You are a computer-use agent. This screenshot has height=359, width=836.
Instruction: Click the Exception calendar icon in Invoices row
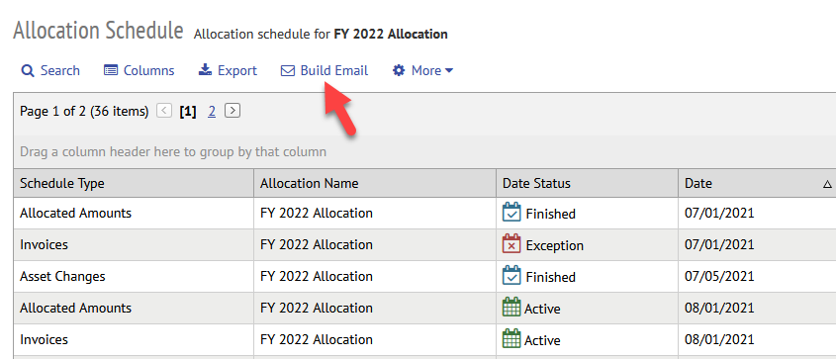(511, 244)
